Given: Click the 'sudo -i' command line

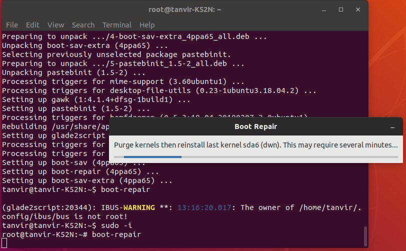Looking at the screenshot, I should (x=67, y=225).
